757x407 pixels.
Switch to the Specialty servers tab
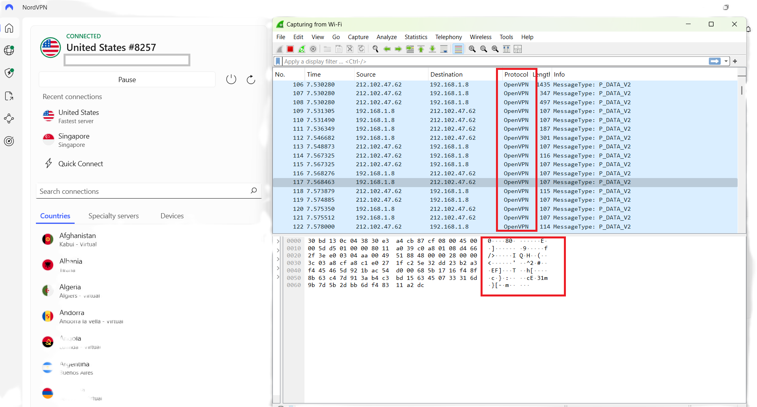click(x=113, y=216)
